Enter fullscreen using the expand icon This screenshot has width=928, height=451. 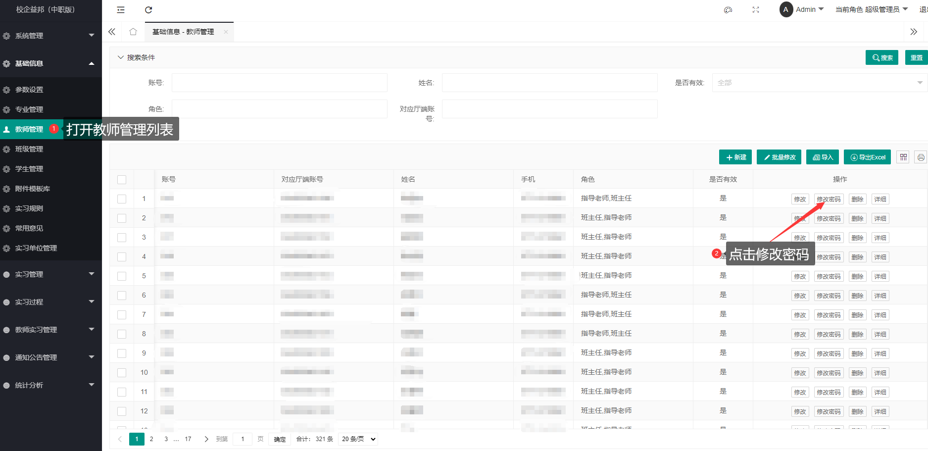pyautogui.click(x=755, y=10)
